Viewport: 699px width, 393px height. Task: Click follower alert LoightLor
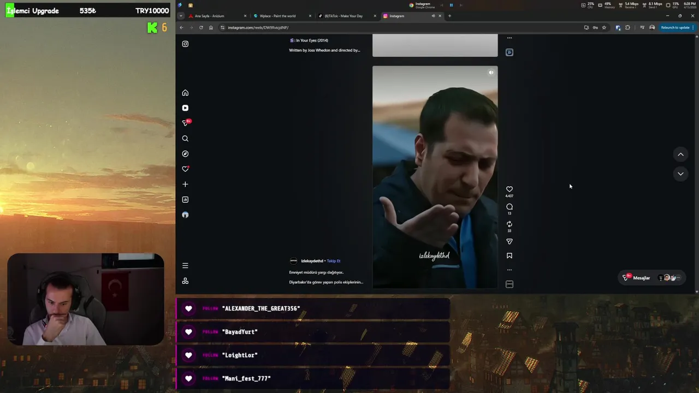[x=312, y=355]
